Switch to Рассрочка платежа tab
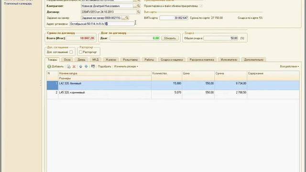The image size is (306, 172). click(x=202, y=60)
